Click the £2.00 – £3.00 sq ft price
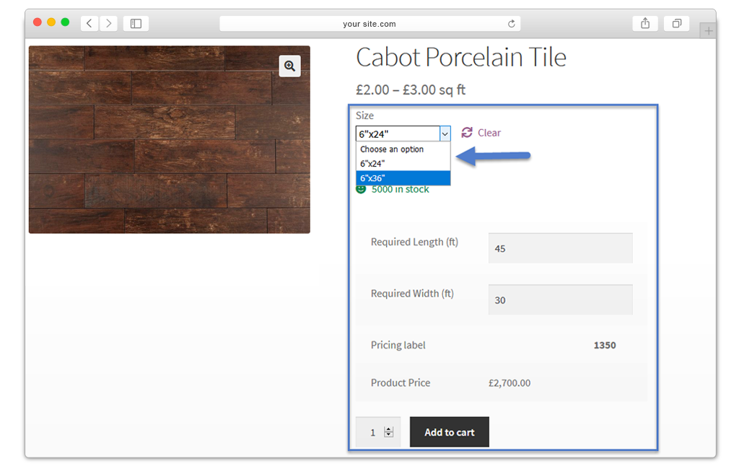The height and width of the screenshot is (464, 739). point(411,89)
